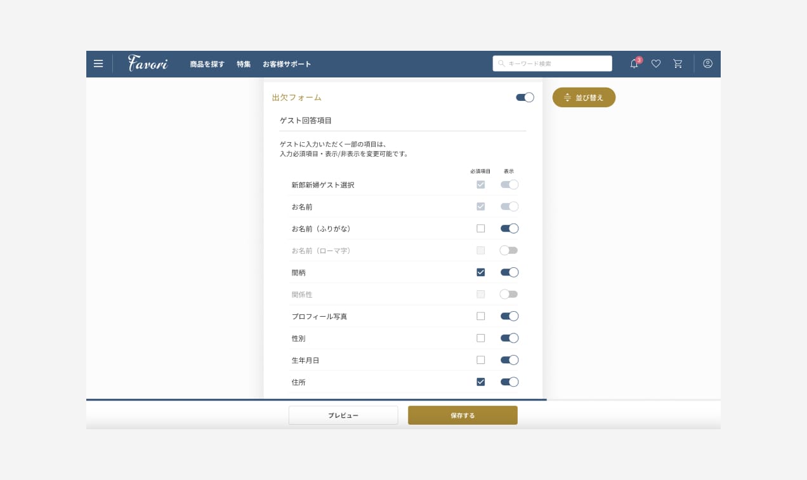
Task: Open 商品を探す menu
Action: (207, 64)
